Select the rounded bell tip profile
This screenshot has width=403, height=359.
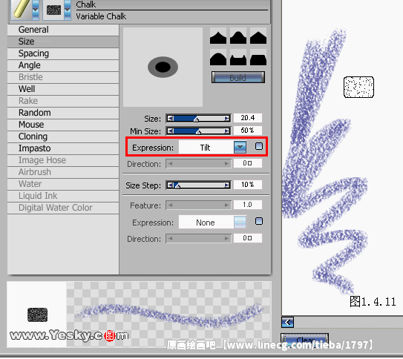[x=238, y=36]
